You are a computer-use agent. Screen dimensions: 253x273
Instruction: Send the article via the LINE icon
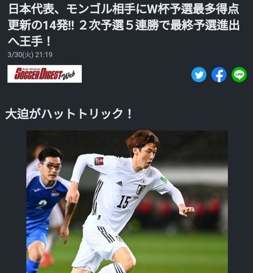pyautogui.click(x=239, y=74)
